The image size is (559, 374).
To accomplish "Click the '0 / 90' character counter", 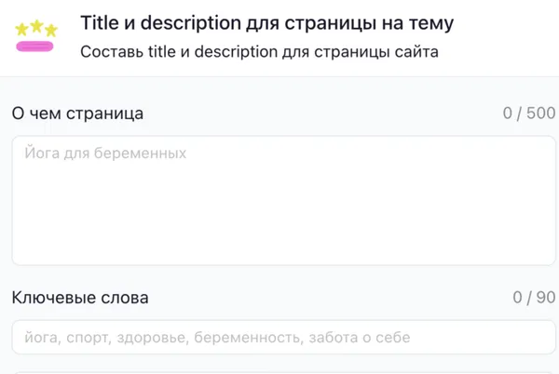I will coord(534,298).
